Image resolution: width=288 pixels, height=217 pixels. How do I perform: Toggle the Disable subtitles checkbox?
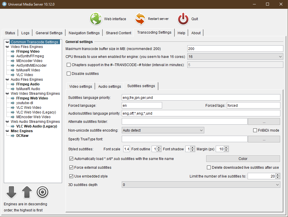[x=69, y=74]
